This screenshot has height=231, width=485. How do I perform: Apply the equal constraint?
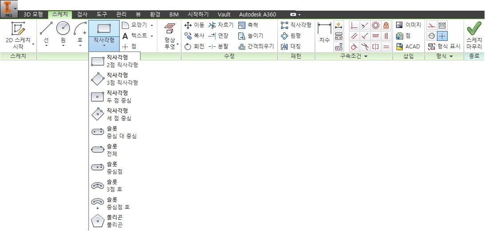click(x=386, y=47)
